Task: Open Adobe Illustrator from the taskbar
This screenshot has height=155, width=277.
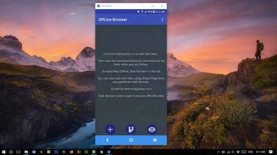Action: point(79,152)
